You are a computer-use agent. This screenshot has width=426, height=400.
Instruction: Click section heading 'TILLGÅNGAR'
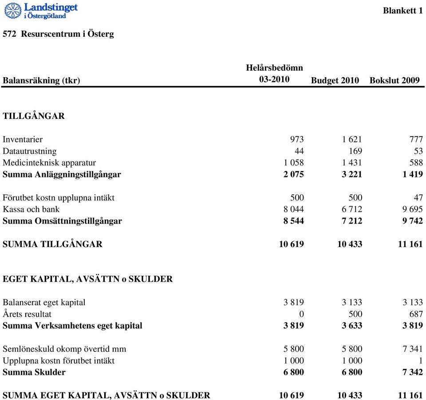pyautogui.click(x=34, y=116)
